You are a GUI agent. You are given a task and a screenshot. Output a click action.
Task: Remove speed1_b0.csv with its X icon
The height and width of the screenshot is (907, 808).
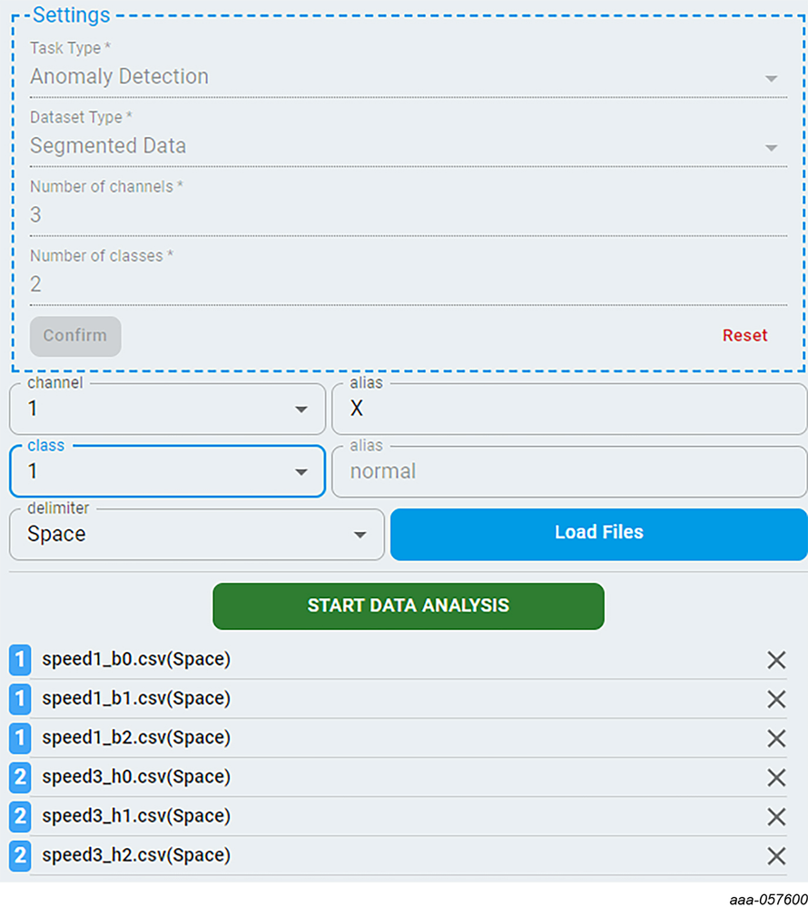click(776, 660)
